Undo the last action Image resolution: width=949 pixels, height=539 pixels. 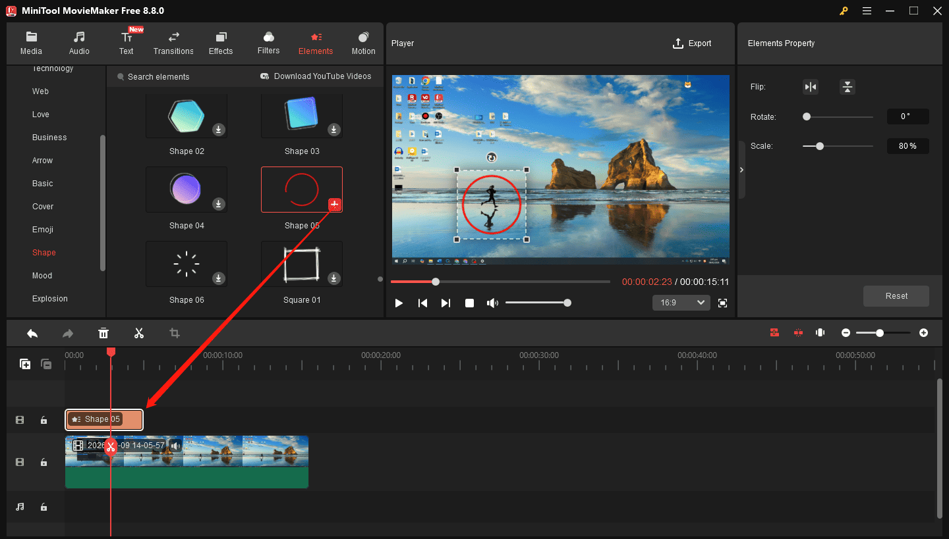click(x=32, y=333)
